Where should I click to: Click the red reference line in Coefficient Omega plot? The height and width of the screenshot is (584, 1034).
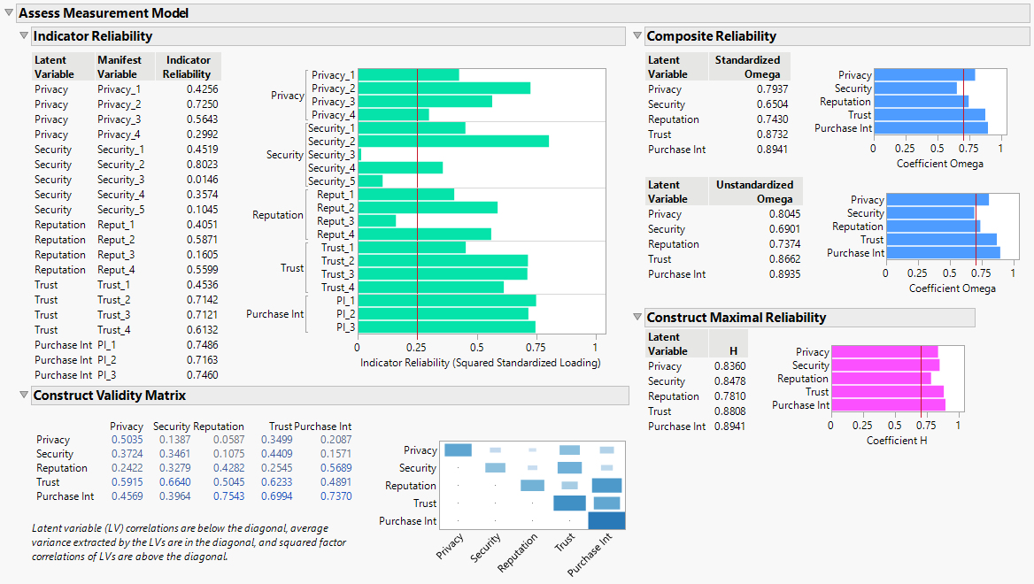962,102
